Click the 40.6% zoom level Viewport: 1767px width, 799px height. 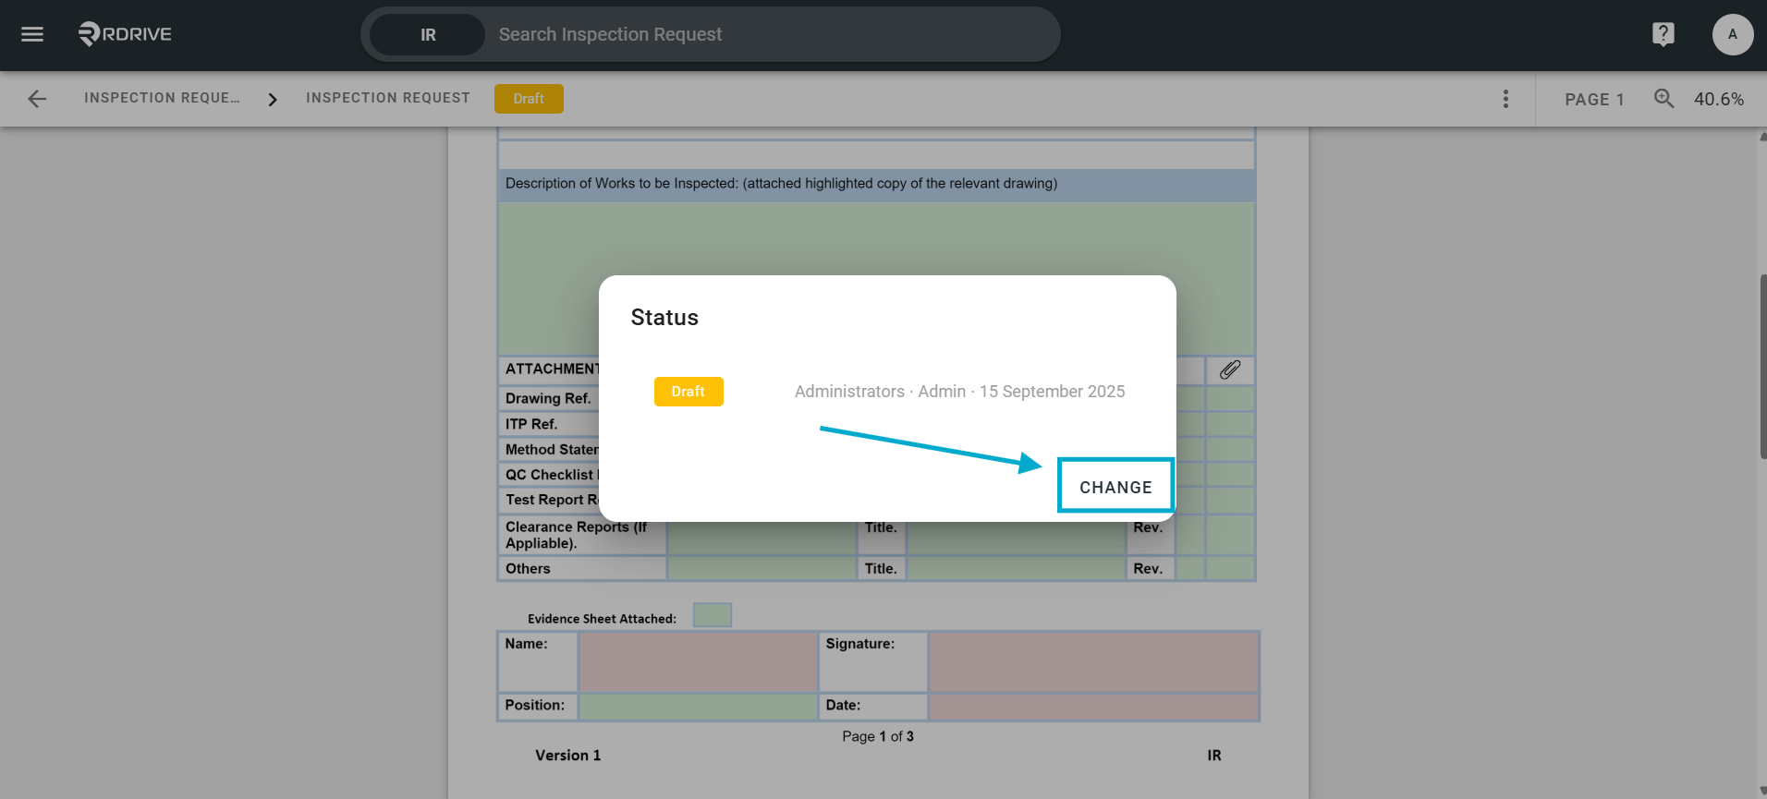[1719, 100]
